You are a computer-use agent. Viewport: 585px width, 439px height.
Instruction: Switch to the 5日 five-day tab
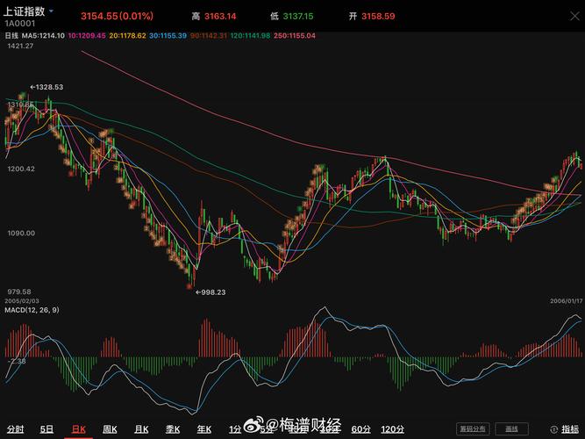coord(46,428)
